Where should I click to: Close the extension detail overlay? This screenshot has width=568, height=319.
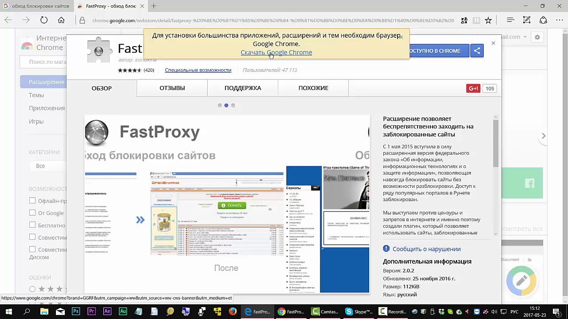(x=493, y=43)
